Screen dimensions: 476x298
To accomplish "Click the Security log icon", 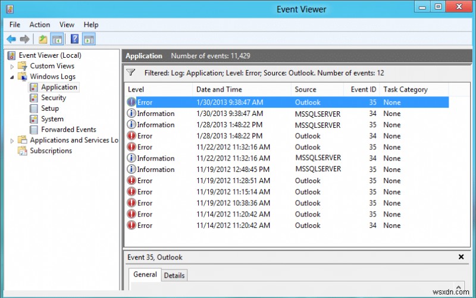I will (x=34, y=98).
